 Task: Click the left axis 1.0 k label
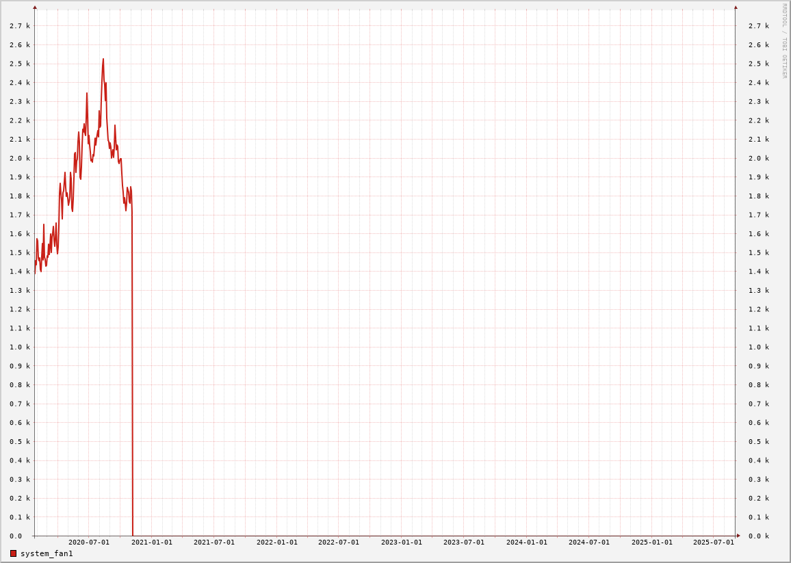[20, 348]
